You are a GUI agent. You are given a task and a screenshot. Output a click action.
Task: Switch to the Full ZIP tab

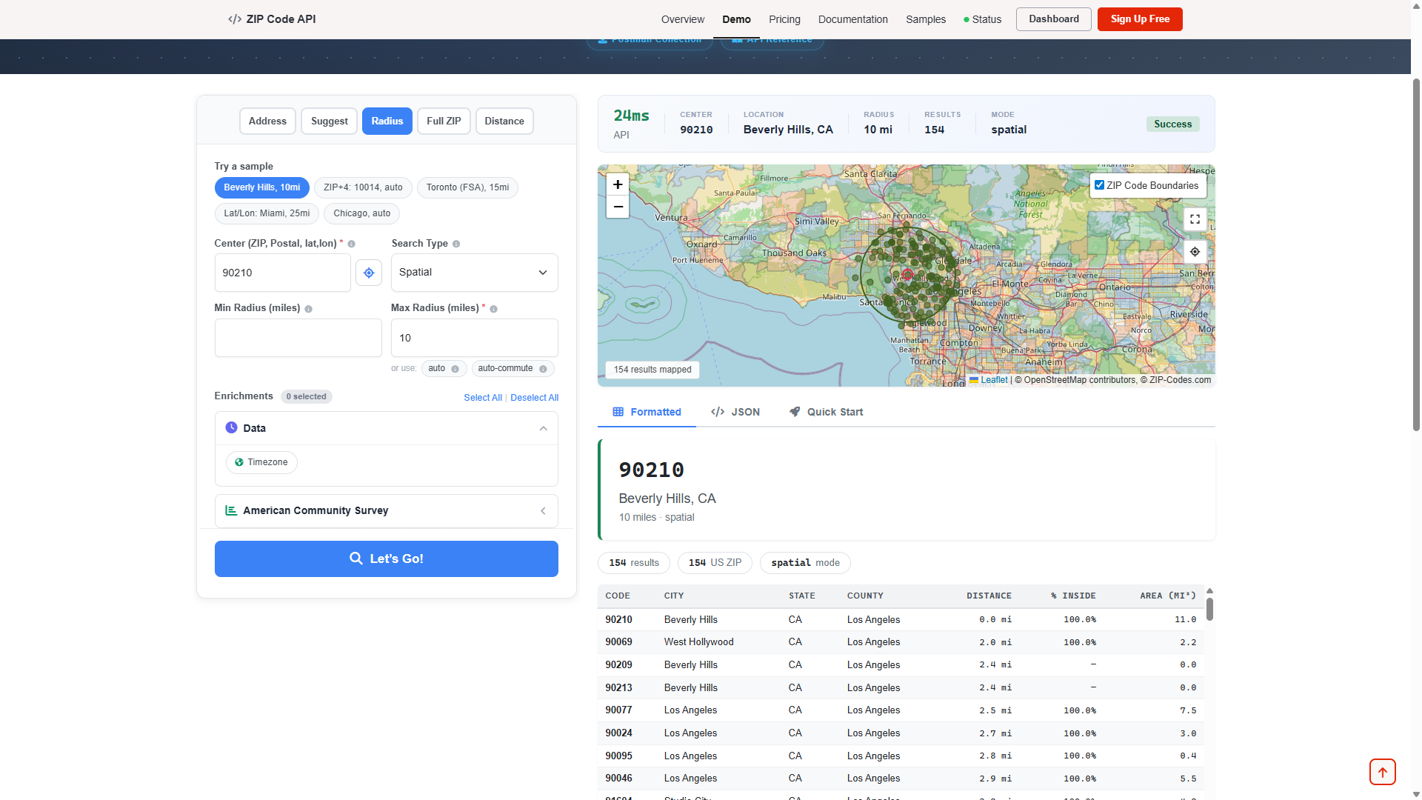(444, 121)
